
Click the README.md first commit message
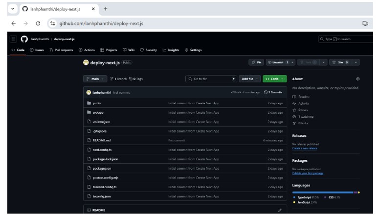point(177,140)
